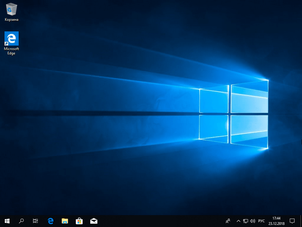302x227 pixels.
Task: Click the Корзина label text
Action: 11,20
